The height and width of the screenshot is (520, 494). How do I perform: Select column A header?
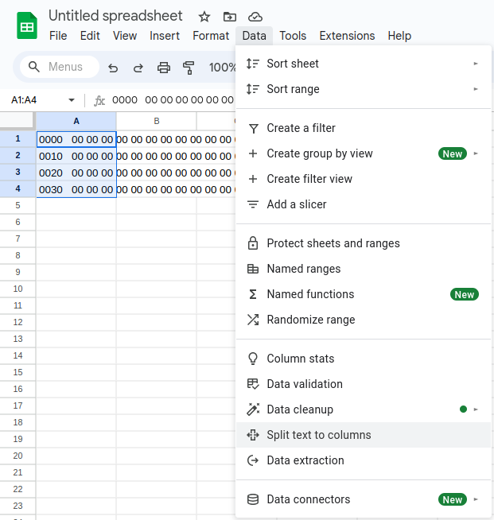tap(76, 121)
